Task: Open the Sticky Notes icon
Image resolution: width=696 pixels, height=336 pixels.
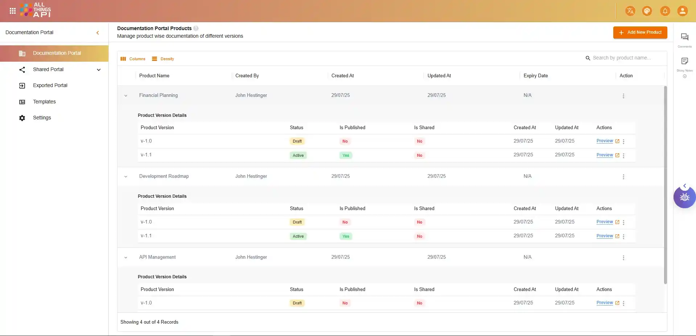Action: click(x=684, y=61)
